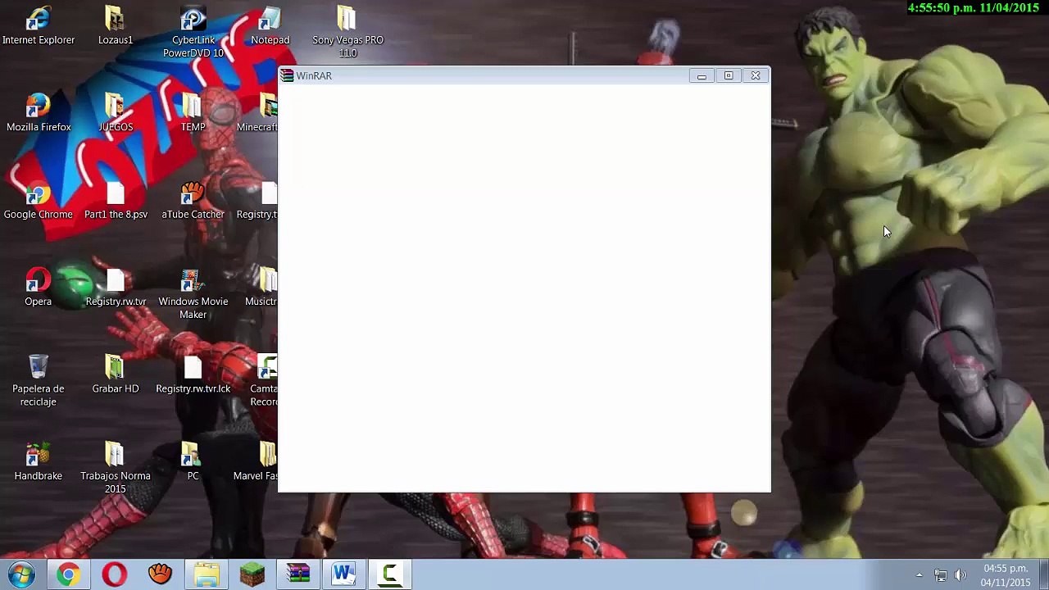Select the Opera desktop shortcut

pyautogui.click(x=38, y=287)
